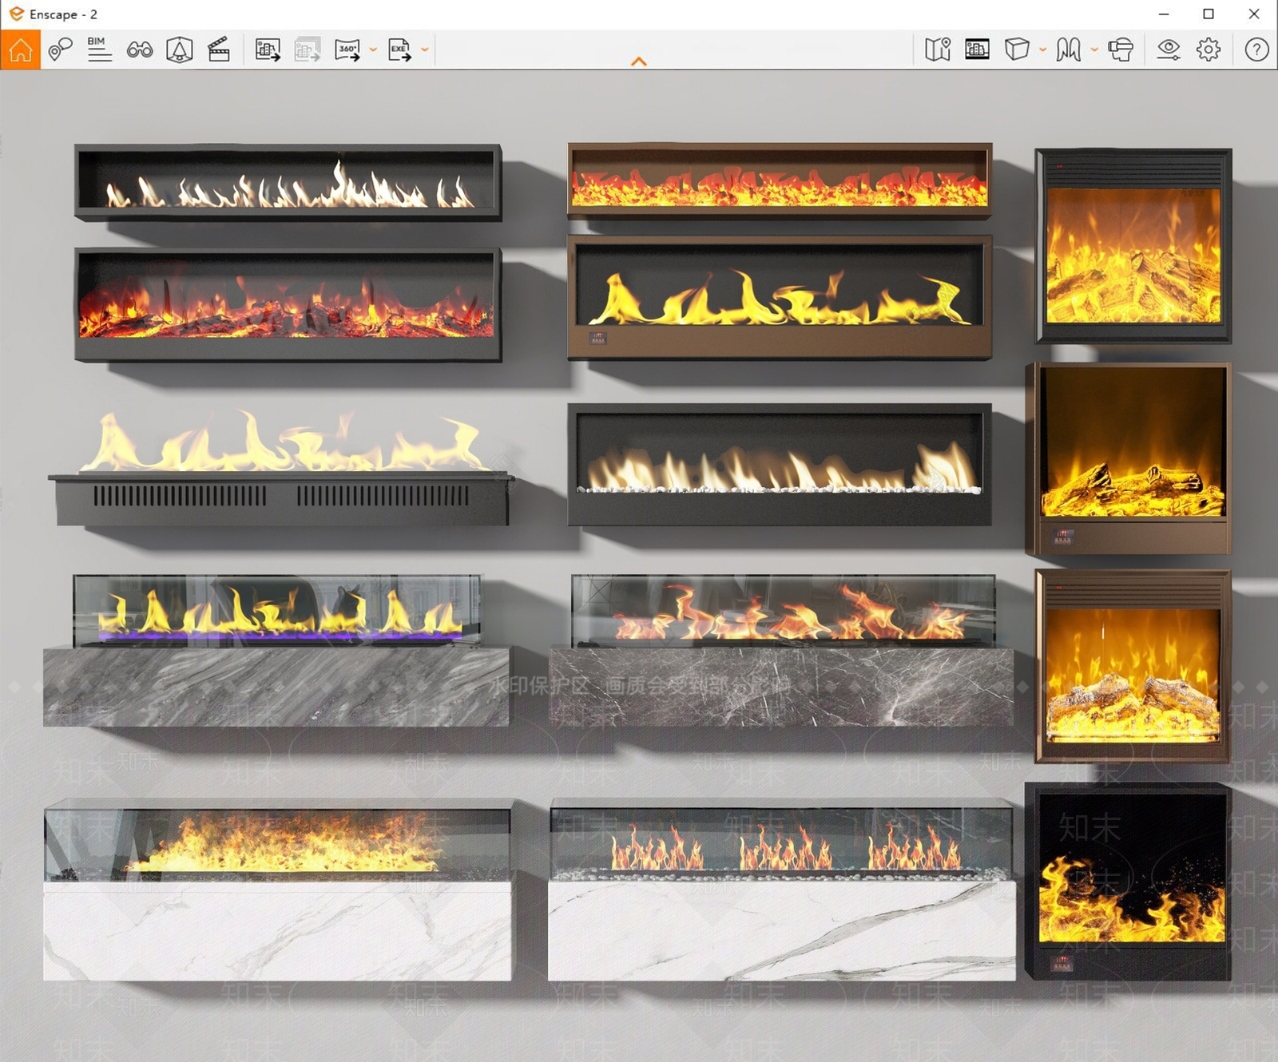This screenshot has width=1278, height=1062.
Task: Open the Help question mark
Action: (1256, 50)
